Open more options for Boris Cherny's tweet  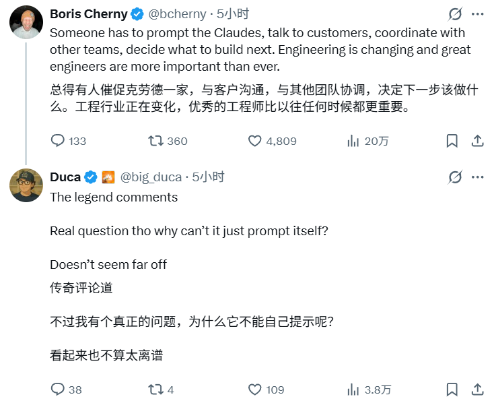pos(477,14)
